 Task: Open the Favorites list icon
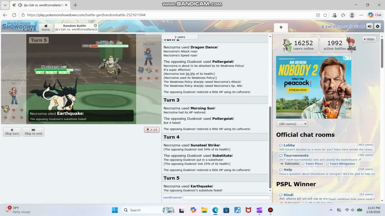pyautogui.click(x=343, y=15)
